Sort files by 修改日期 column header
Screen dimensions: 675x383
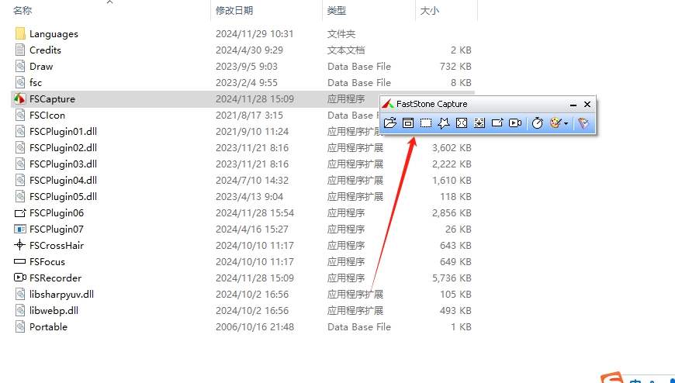(234, 11)
